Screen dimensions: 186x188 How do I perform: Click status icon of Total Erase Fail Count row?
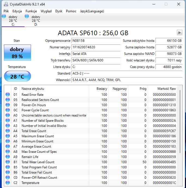pyautogui.click(x=8, y=172)
